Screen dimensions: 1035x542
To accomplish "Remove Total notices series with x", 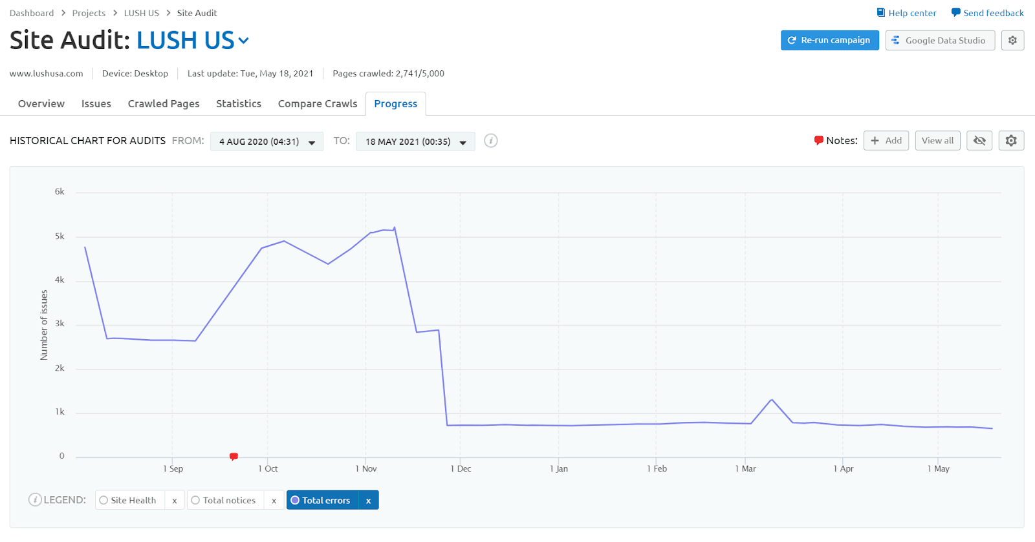I will [274, 500].
